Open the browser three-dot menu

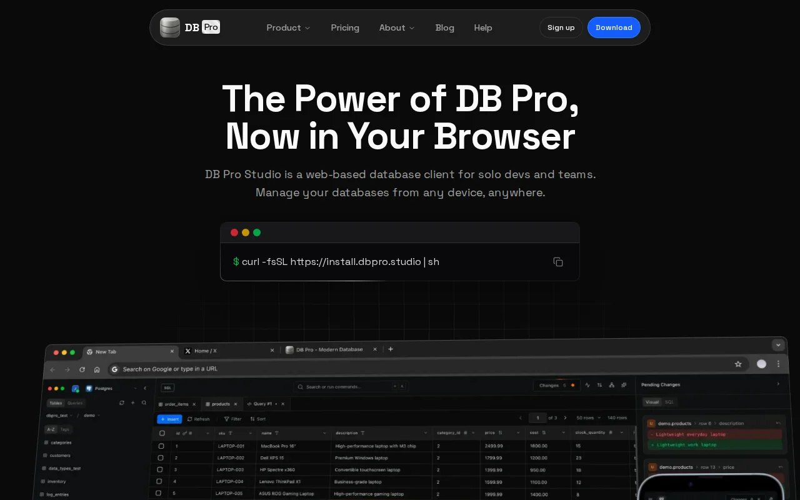[x=778, y=364]
